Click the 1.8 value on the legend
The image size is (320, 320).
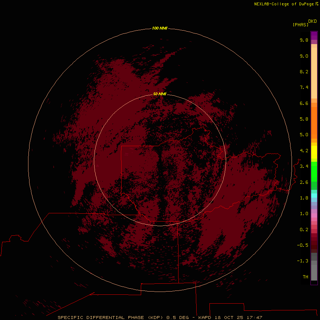[304, 198]
